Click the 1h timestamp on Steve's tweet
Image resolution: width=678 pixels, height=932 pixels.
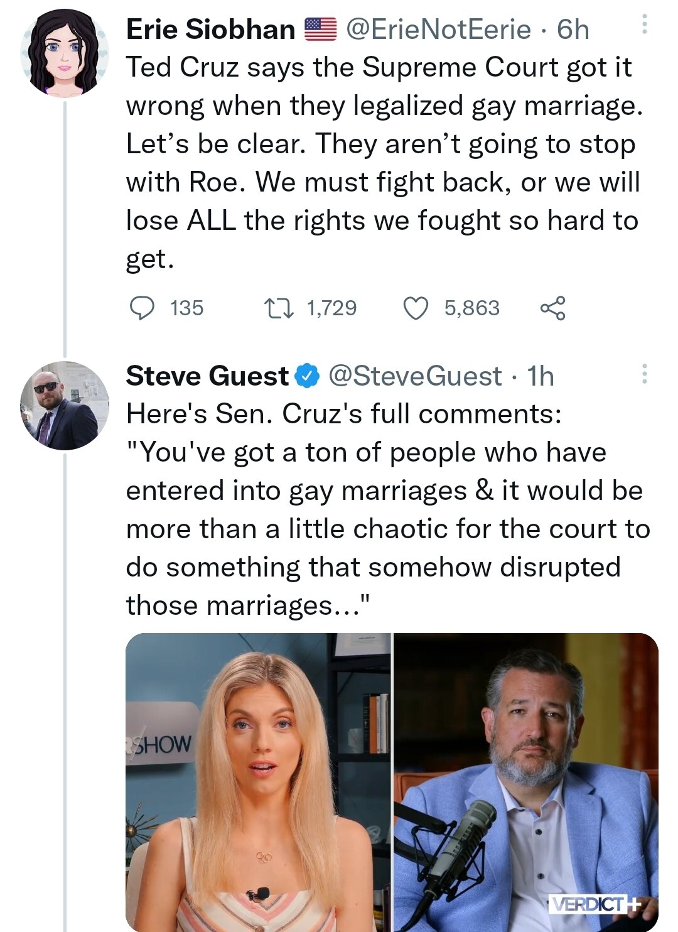(541, 376)
